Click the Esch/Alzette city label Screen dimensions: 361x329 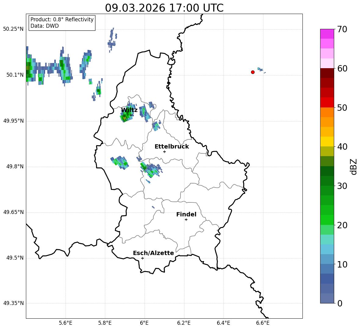[153, 253]
